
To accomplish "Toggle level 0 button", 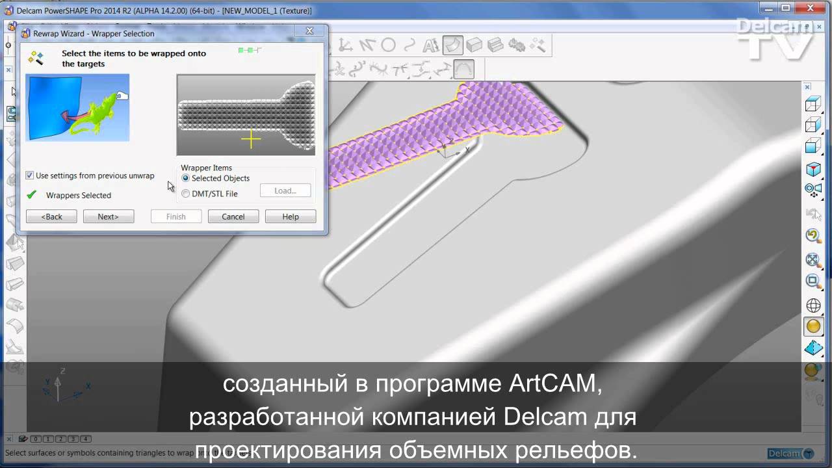I will 36,439.
